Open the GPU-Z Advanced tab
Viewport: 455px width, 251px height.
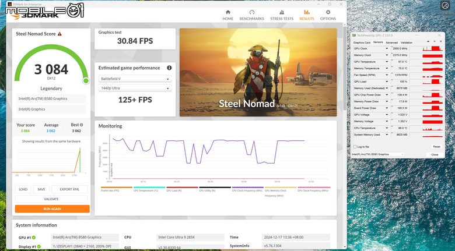pos(392,43)
